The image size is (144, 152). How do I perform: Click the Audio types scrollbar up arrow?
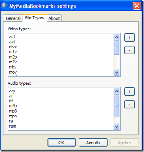[117, 91]
